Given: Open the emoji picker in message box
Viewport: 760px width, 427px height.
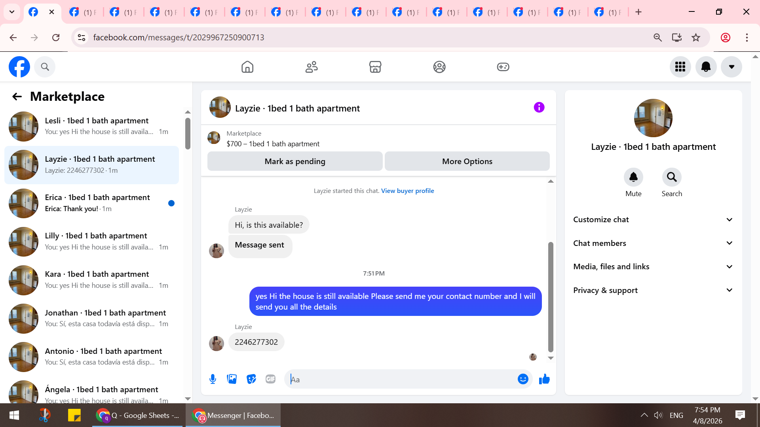Looking at the screenshot, I should click(x=523, y=379).
